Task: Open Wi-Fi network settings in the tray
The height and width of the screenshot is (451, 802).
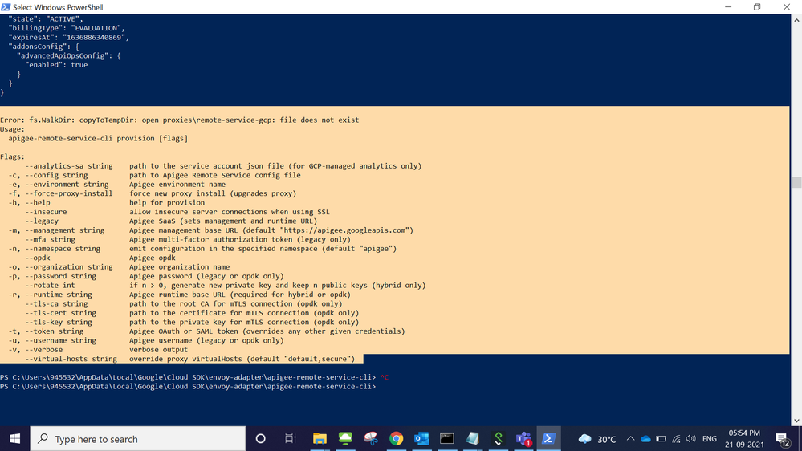Action: 676,439
